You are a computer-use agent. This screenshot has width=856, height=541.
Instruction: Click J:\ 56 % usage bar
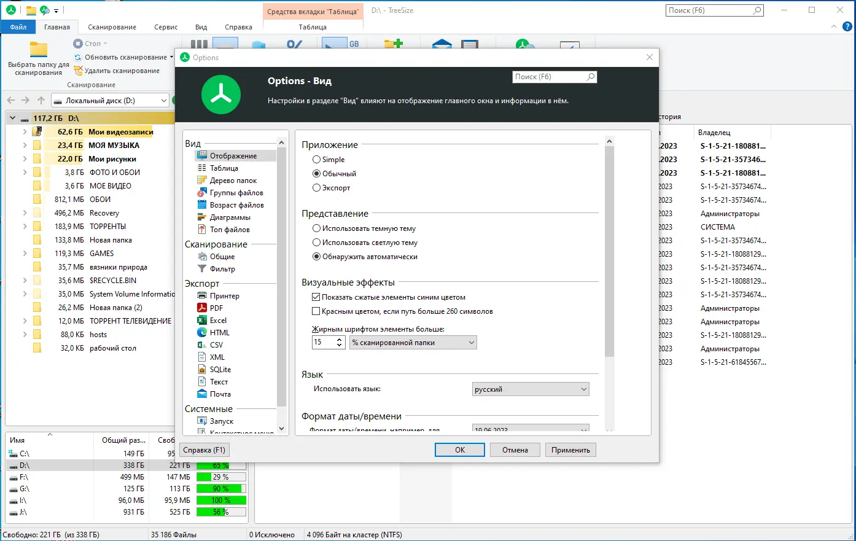(221, 512)
